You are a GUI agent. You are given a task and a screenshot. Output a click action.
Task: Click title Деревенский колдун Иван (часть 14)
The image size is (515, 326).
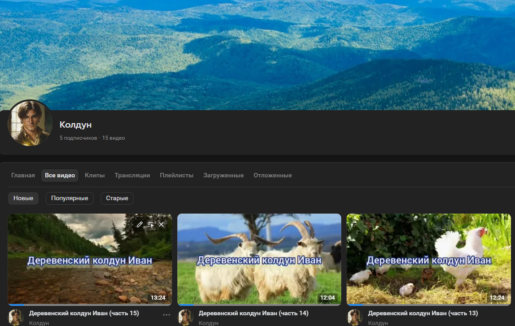coord(253,313)
